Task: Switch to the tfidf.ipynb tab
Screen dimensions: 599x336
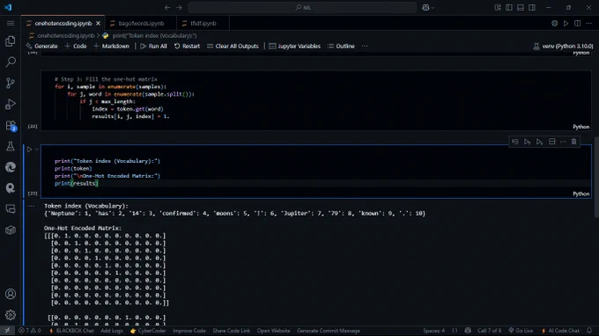Action: point(203,23)
